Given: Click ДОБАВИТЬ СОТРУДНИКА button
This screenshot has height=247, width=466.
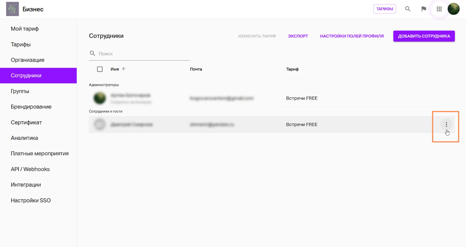Looking at the screenshot, I should pos(424,36).
